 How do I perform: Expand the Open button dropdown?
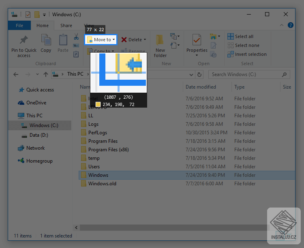click(219, 36)
